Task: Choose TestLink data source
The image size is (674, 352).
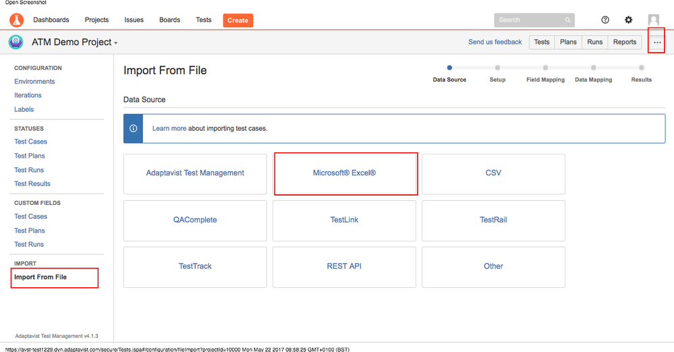Action: click(x=344, y=221)
